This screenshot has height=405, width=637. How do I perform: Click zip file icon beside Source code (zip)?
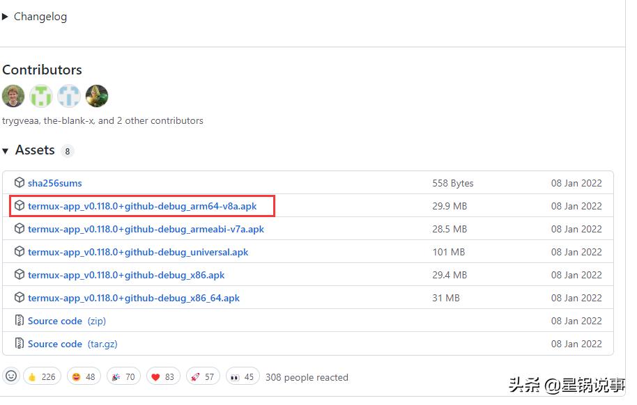pos(19,321)
